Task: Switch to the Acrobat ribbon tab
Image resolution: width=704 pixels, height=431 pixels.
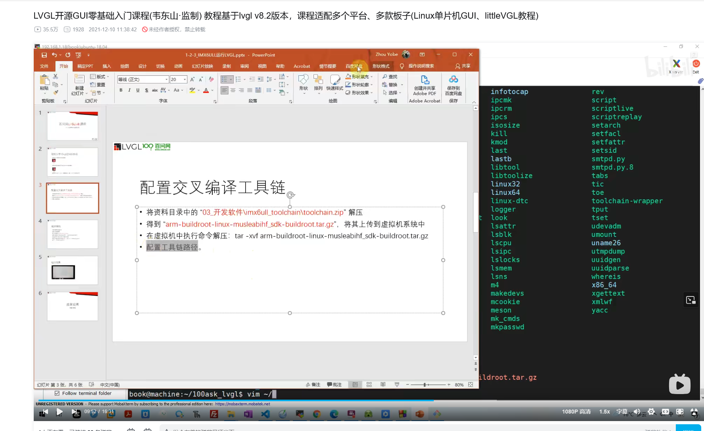Action: 302,66
